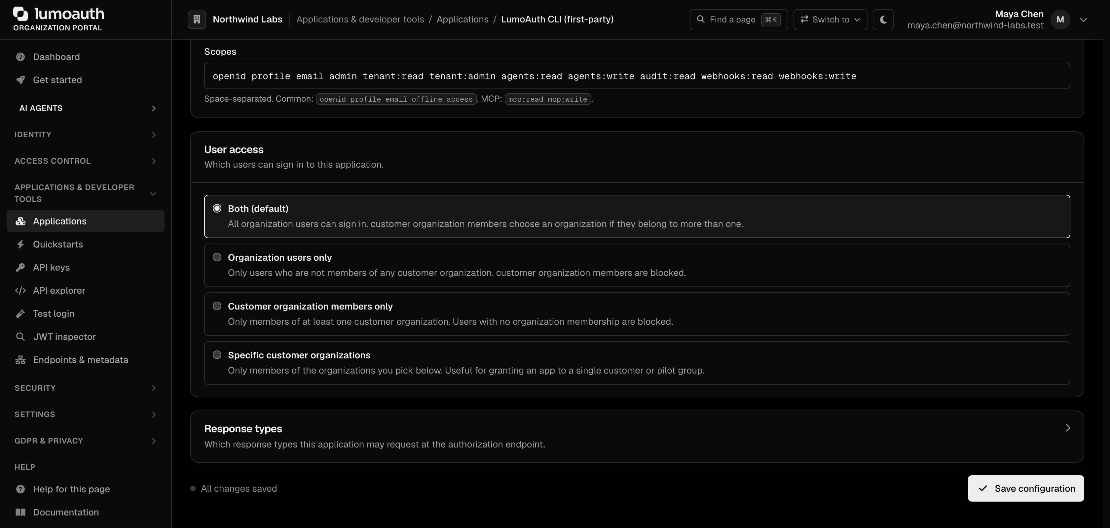Image resolution: width=1110 pixels, height=528 pixels.
Task: Click the M user avatar
Action: (1060, 20)
